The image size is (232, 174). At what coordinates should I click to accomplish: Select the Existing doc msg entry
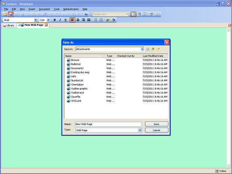80,72
